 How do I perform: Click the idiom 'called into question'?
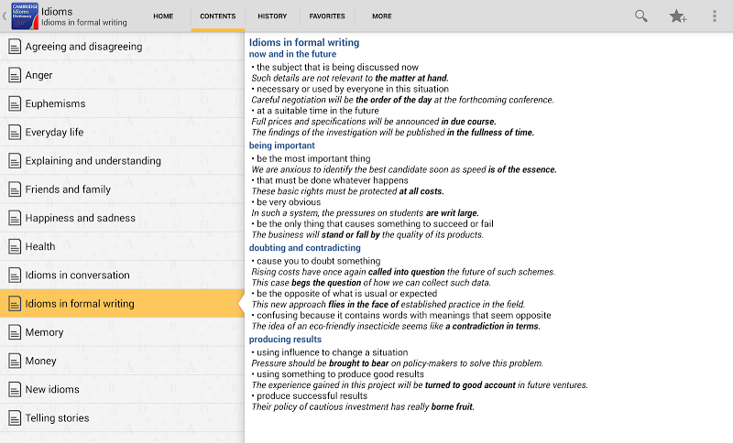point(406,272)
